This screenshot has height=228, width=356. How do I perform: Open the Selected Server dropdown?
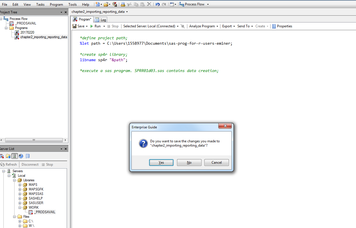[178, 26]
